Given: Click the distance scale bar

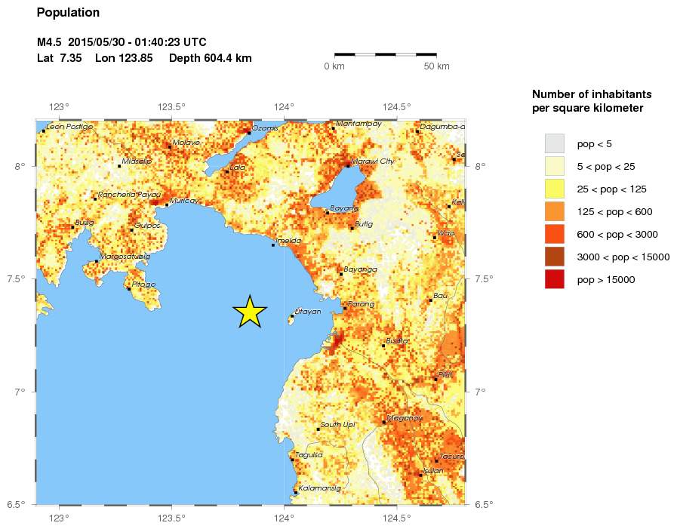Looking at the screenshot, I should pyautogui.click(x=385, y=54).
